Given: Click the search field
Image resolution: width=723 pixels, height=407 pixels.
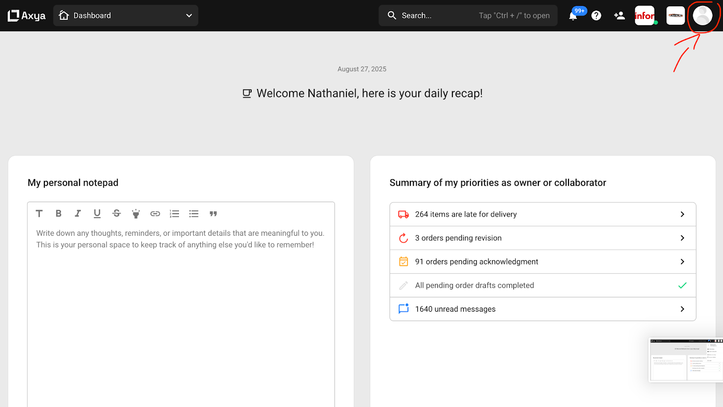Looking at the screenshot, I should [468, 16].
